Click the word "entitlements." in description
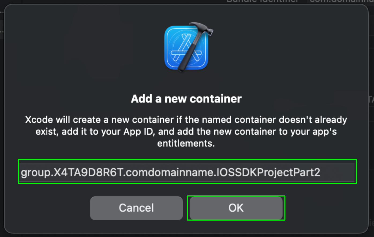The image size is (374, 237). pos(186,143)
